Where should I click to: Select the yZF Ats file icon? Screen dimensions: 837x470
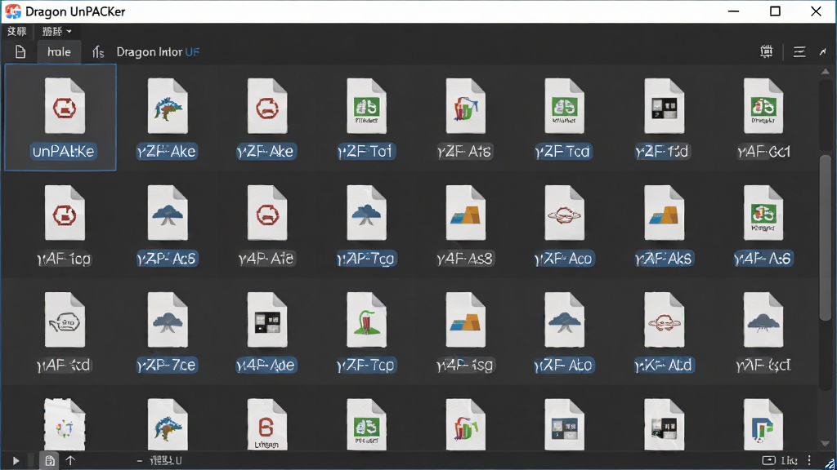465,105
